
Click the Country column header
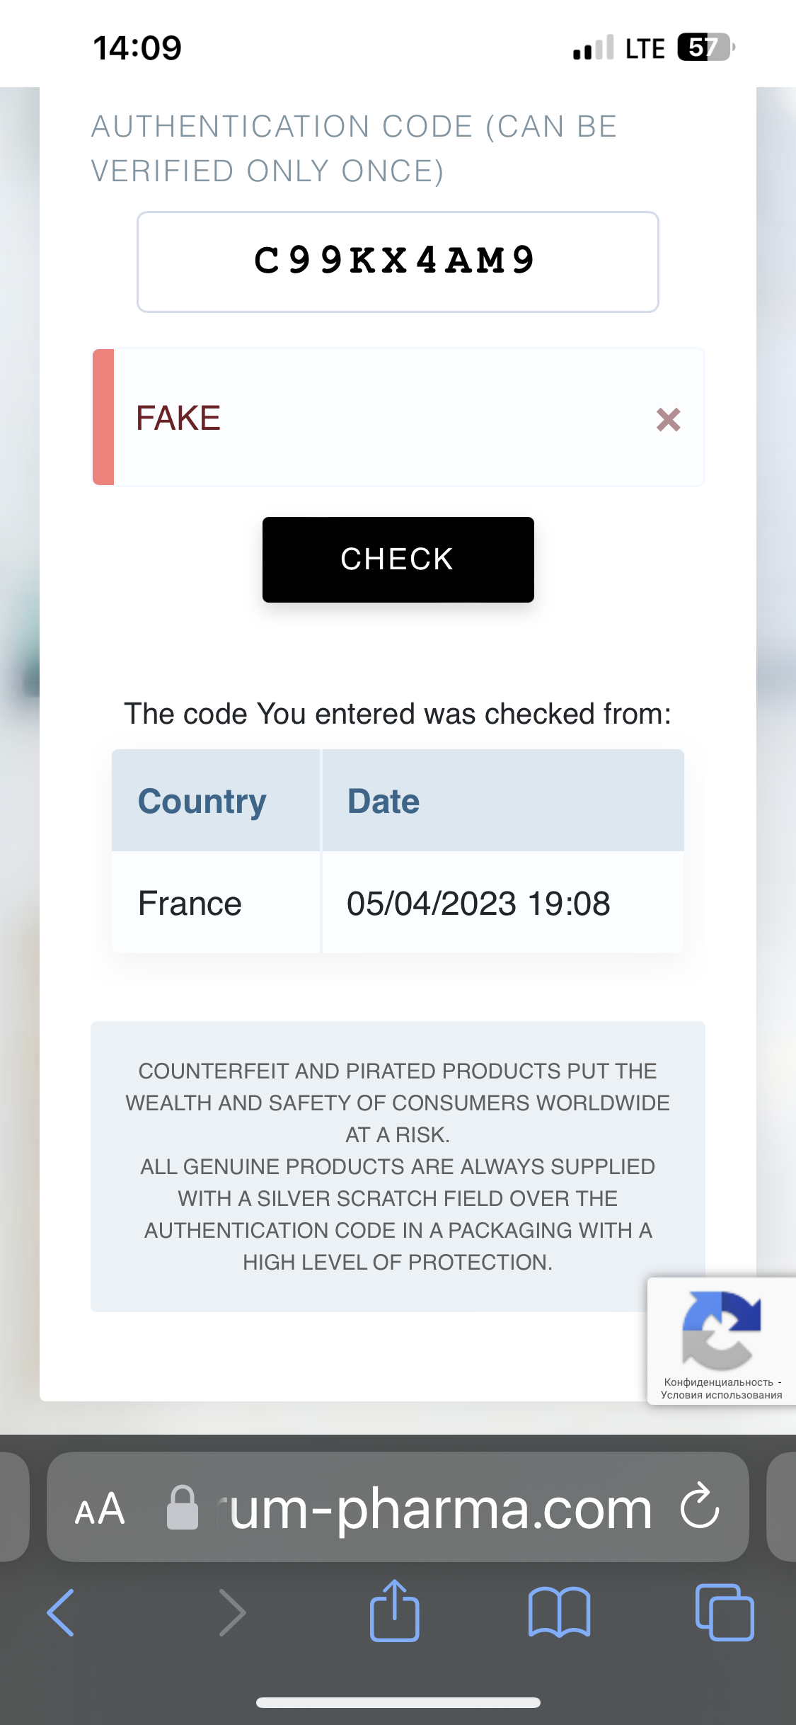click(x=202, y=802)
